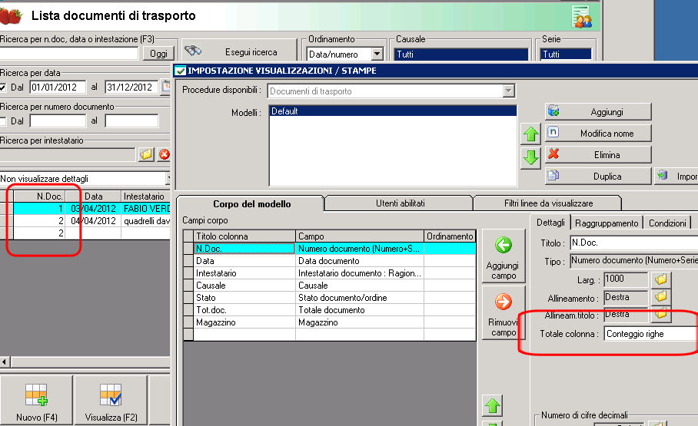Click the Impostazione Visualizzazioni window icon
Screen dimensions: 698x426
(181, 71)
